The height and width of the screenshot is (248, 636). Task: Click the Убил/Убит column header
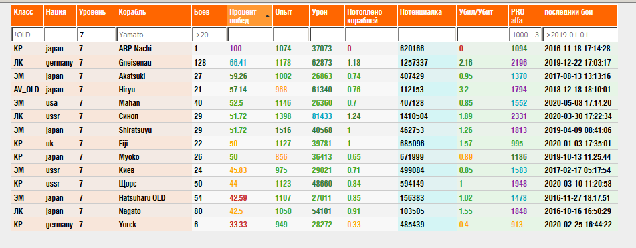click(482, 16)
